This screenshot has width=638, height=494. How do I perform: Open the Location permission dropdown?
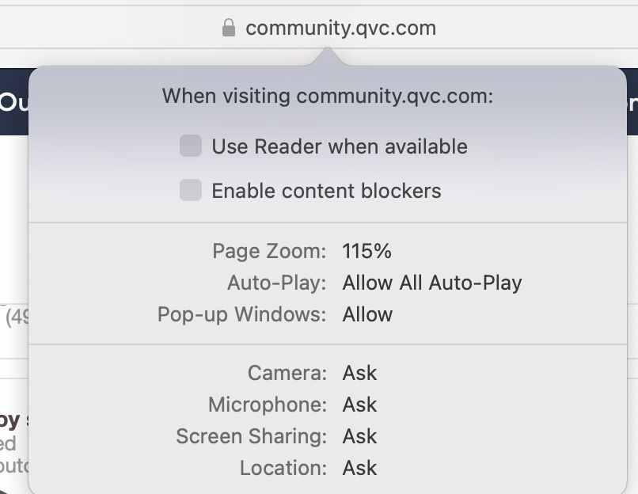coord(359,468)
